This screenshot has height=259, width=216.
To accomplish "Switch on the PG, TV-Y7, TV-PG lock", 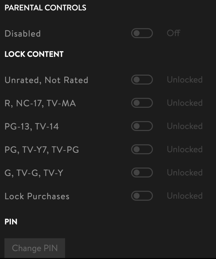I will tap(142, 149).
